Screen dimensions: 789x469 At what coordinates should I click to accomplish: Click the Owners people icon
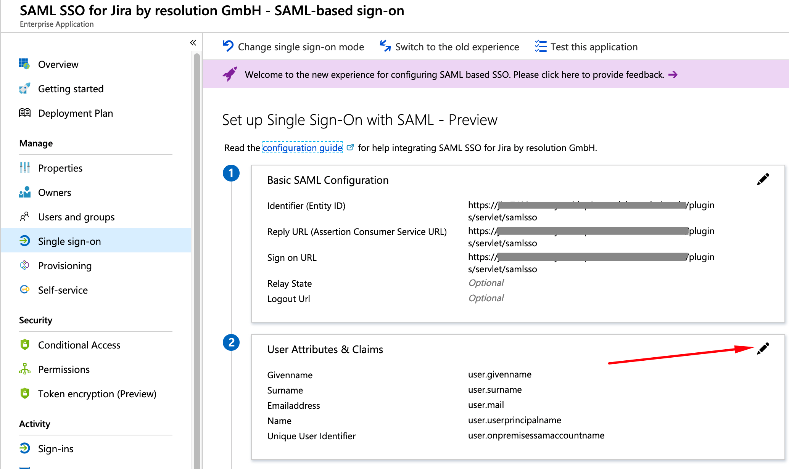coord(25,192)
